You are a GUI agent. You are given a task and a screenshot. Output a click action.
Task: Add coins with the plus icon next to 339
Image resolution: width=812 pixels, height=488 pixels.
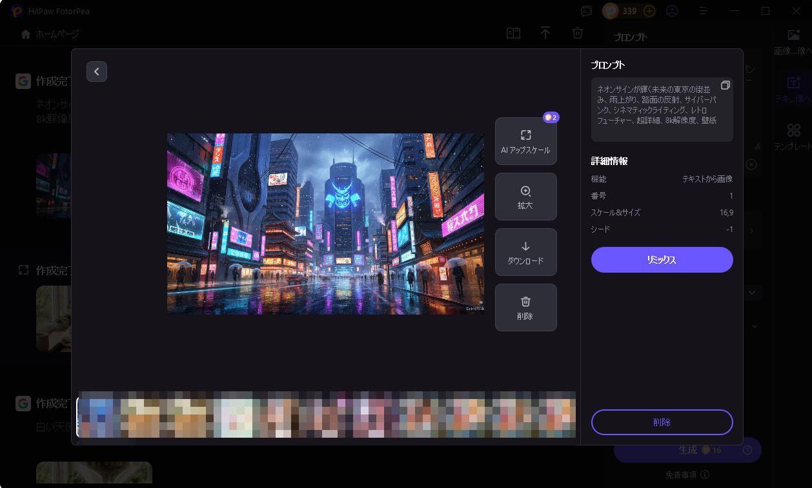pos(649,11)
